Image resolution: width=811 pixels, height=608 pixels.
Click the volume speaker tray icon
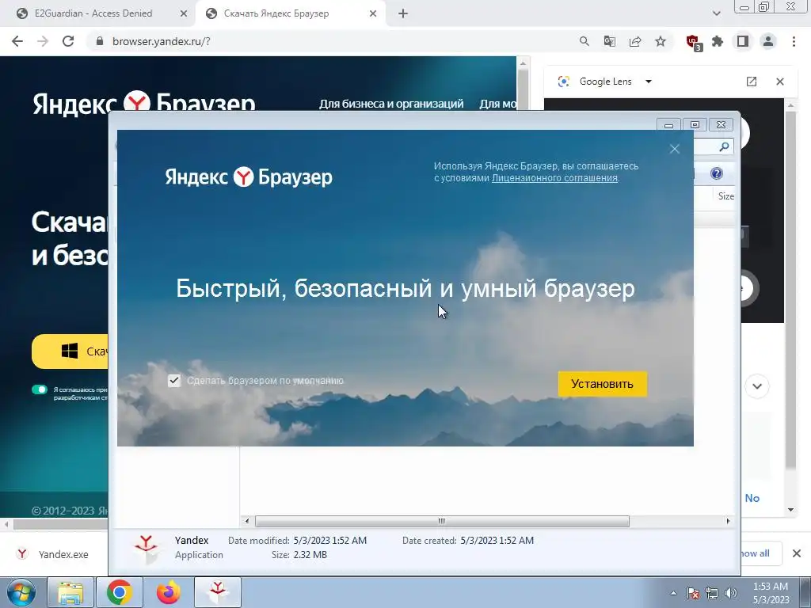[x=731, y=593]
